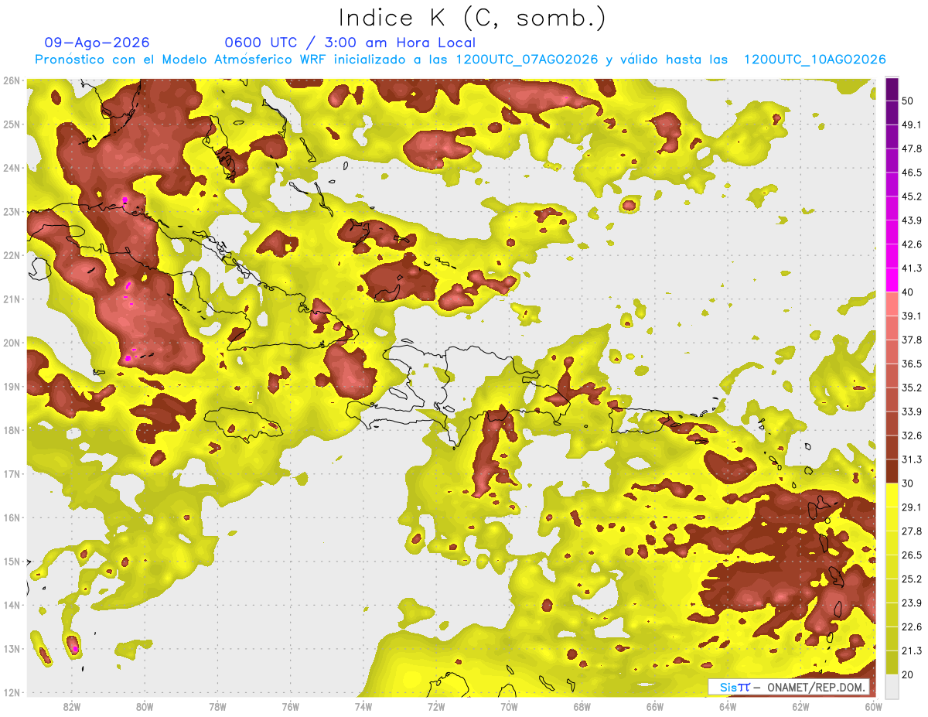The image size is (928, 717).
Task: Click the colorbar label "40"
Action: point(908,292)
